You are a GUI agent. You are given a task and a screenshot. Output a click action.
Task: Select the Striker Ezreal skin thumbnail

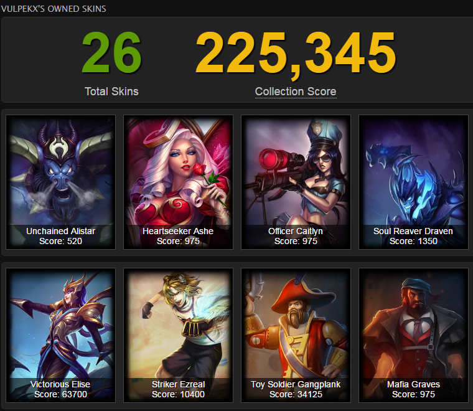(178, 335)
